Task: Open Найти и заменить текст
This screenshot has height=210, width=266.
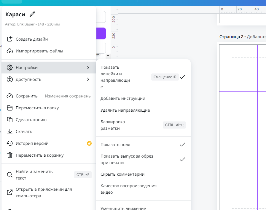Action: pyautogui.click(x=34, y=175)
